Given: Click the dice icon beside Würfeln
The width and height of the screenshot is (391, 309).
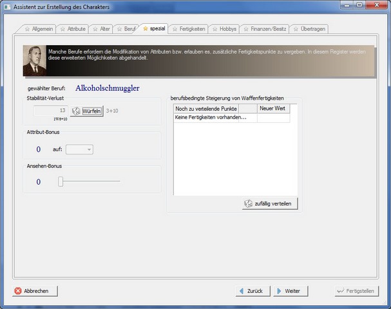Looking at the screenshot, I should pos(76,111).
